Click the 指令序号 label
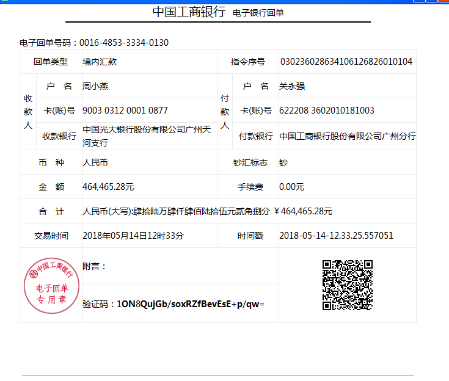The height and width of the screenshot is (381, 449). tap(248, 62)
